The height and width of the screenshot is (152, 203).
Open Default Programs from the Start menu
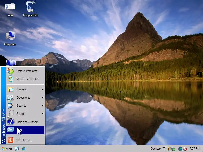(25, 71)
